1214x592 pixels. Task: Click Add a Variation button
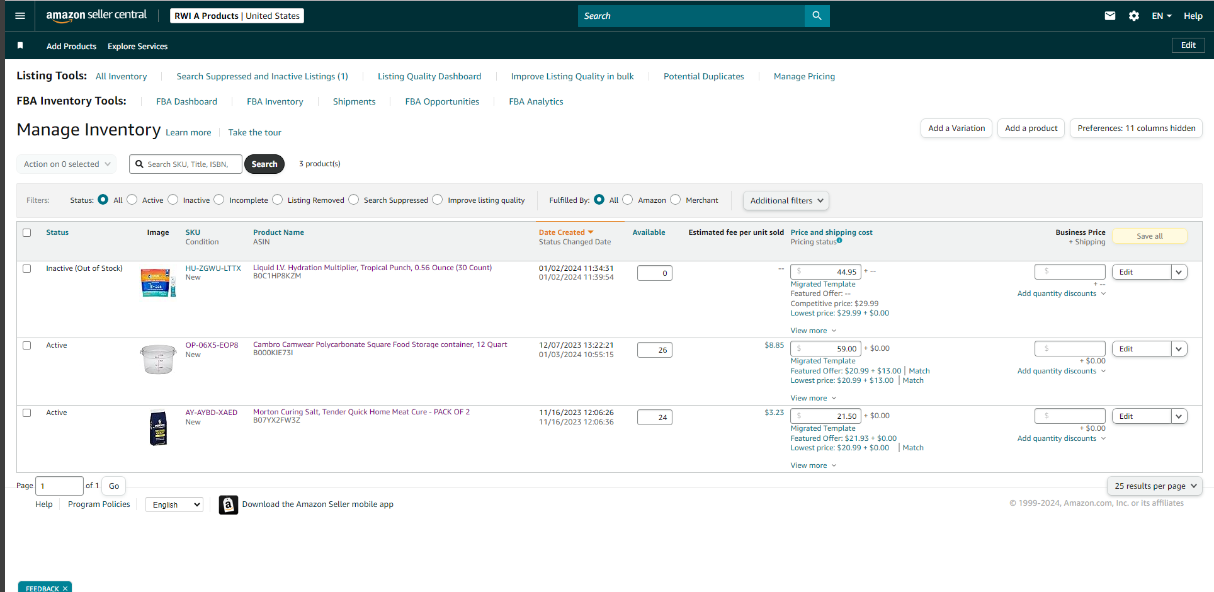click(956, 128)
